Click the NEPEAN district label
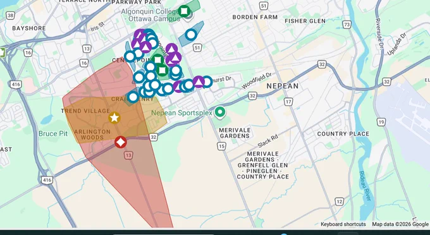This screenshot has width=430, height=235. 283,86
